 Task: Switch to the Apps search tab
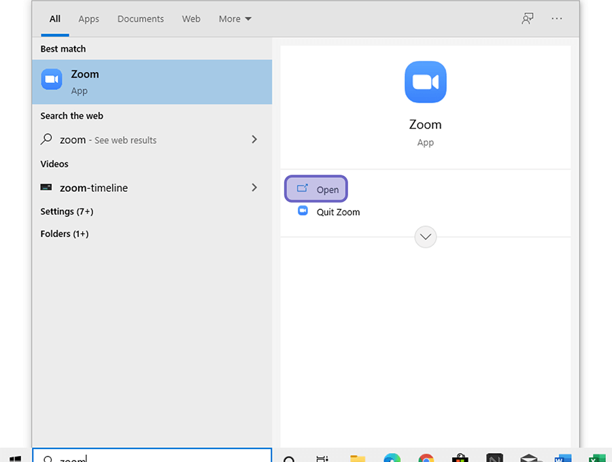(x=88, y=19)
